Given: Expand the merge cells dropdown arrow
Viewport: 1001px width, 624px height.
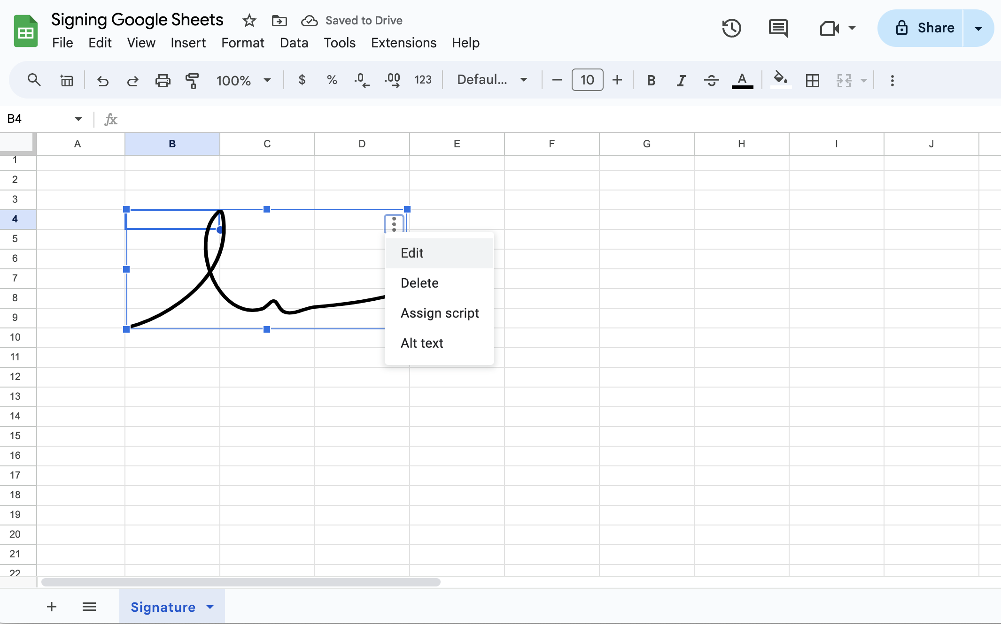Looking at the screenshot, I should [x=863, y=80].
